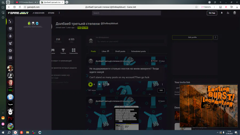Click the Get App button
Image resolution: width=240 pixels, height=135 pixels.
click(212, 13)
